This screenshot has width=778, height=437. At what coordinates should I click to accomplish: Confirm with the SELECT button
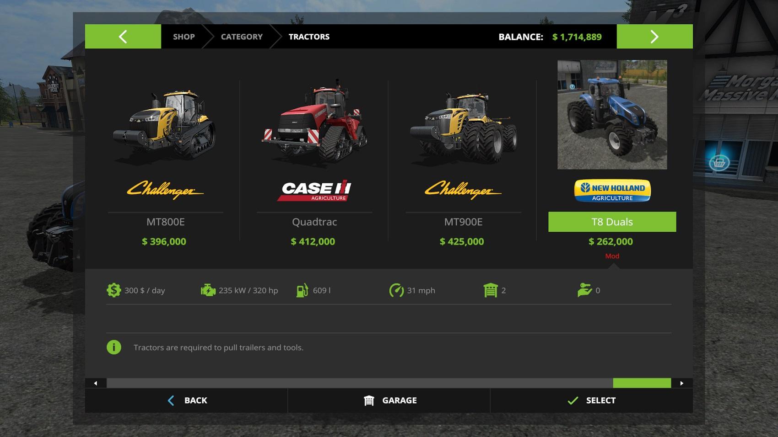tap(591, 400)
